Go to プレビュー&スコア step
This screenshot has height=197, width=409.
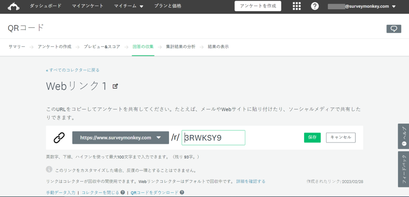click(x=102, y=47)
